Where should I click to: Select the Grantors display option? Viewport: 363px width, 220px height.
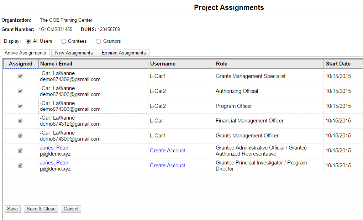coord(99,41)
